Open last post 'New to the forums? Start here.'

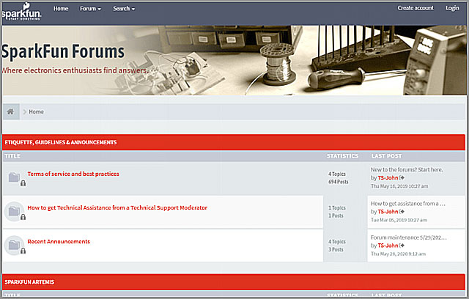point(407,169)
